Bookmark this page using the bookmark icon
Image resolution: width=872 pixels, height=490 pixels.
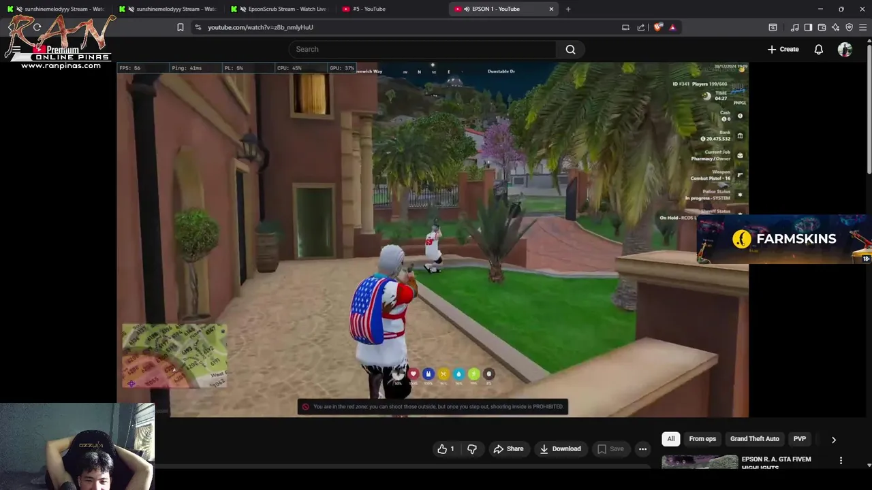point(181,27)
